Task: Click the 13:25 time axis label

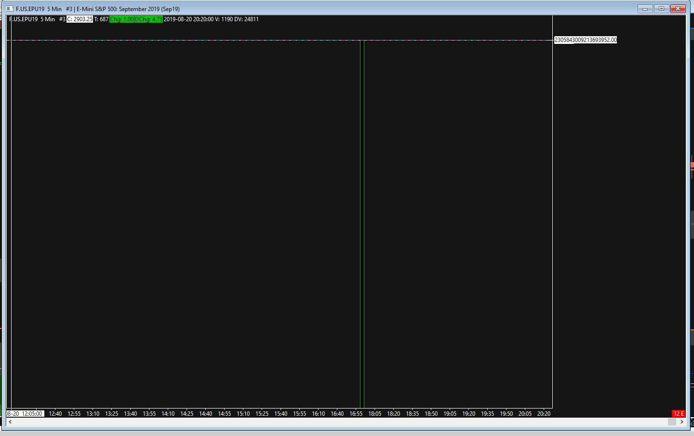Action: (112, 414)
